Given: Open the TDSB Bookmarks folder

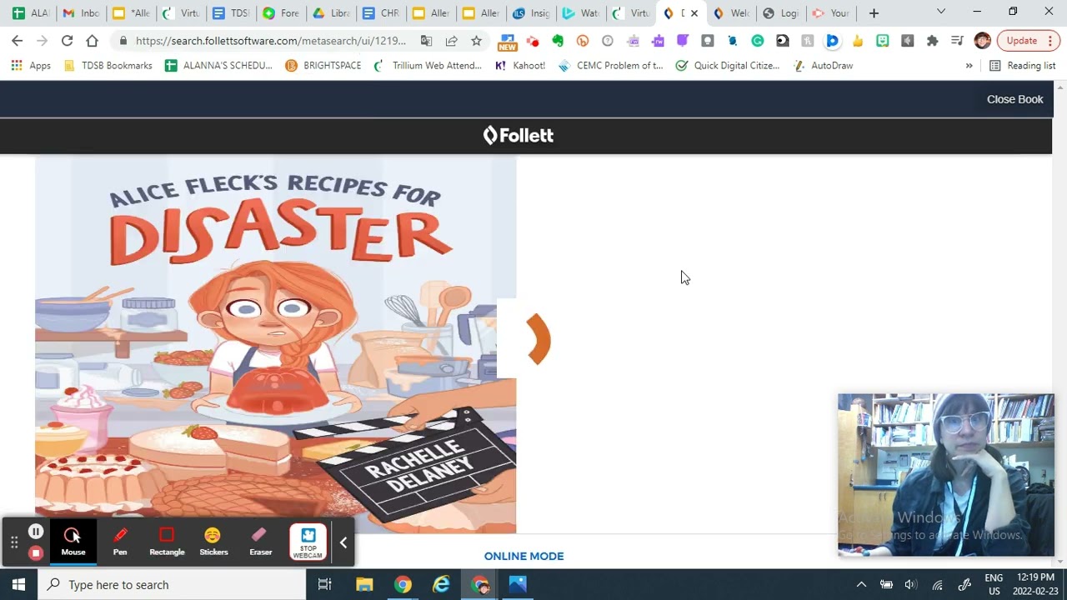Looking at the screenshot, I should [108, 65].
